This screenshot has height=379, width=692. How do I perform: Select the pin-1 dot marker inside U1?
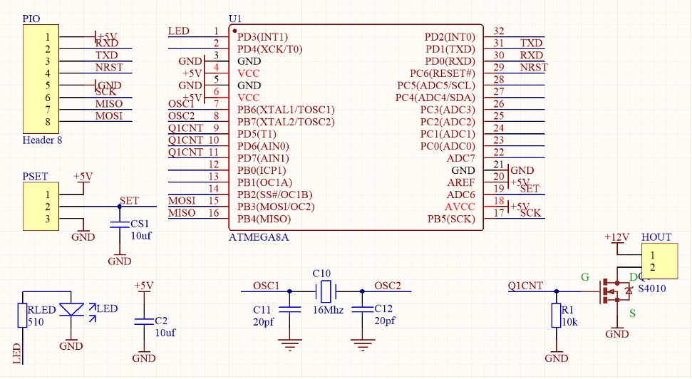[x=234, y=31]
